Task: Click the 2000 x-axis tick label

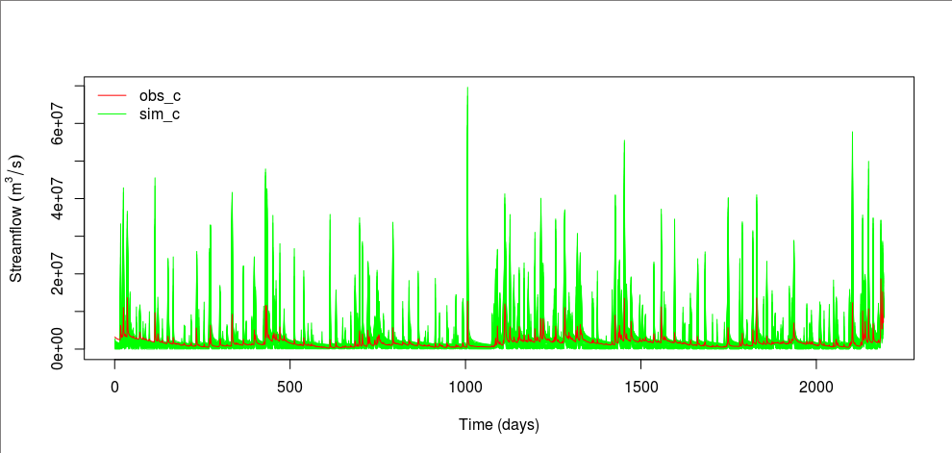Action: (815, 386)
